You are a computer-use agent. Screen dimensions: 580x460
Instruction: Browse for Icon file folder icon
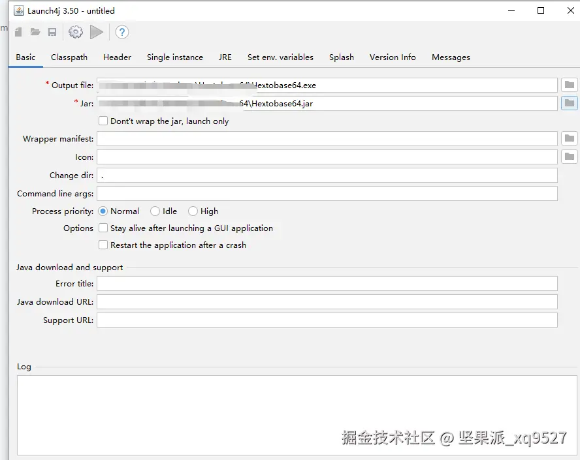(570, 157)
